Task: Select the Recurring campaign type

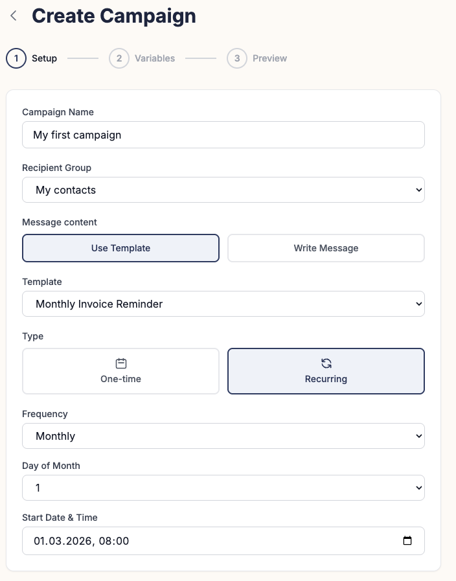Action: [326, 370]
